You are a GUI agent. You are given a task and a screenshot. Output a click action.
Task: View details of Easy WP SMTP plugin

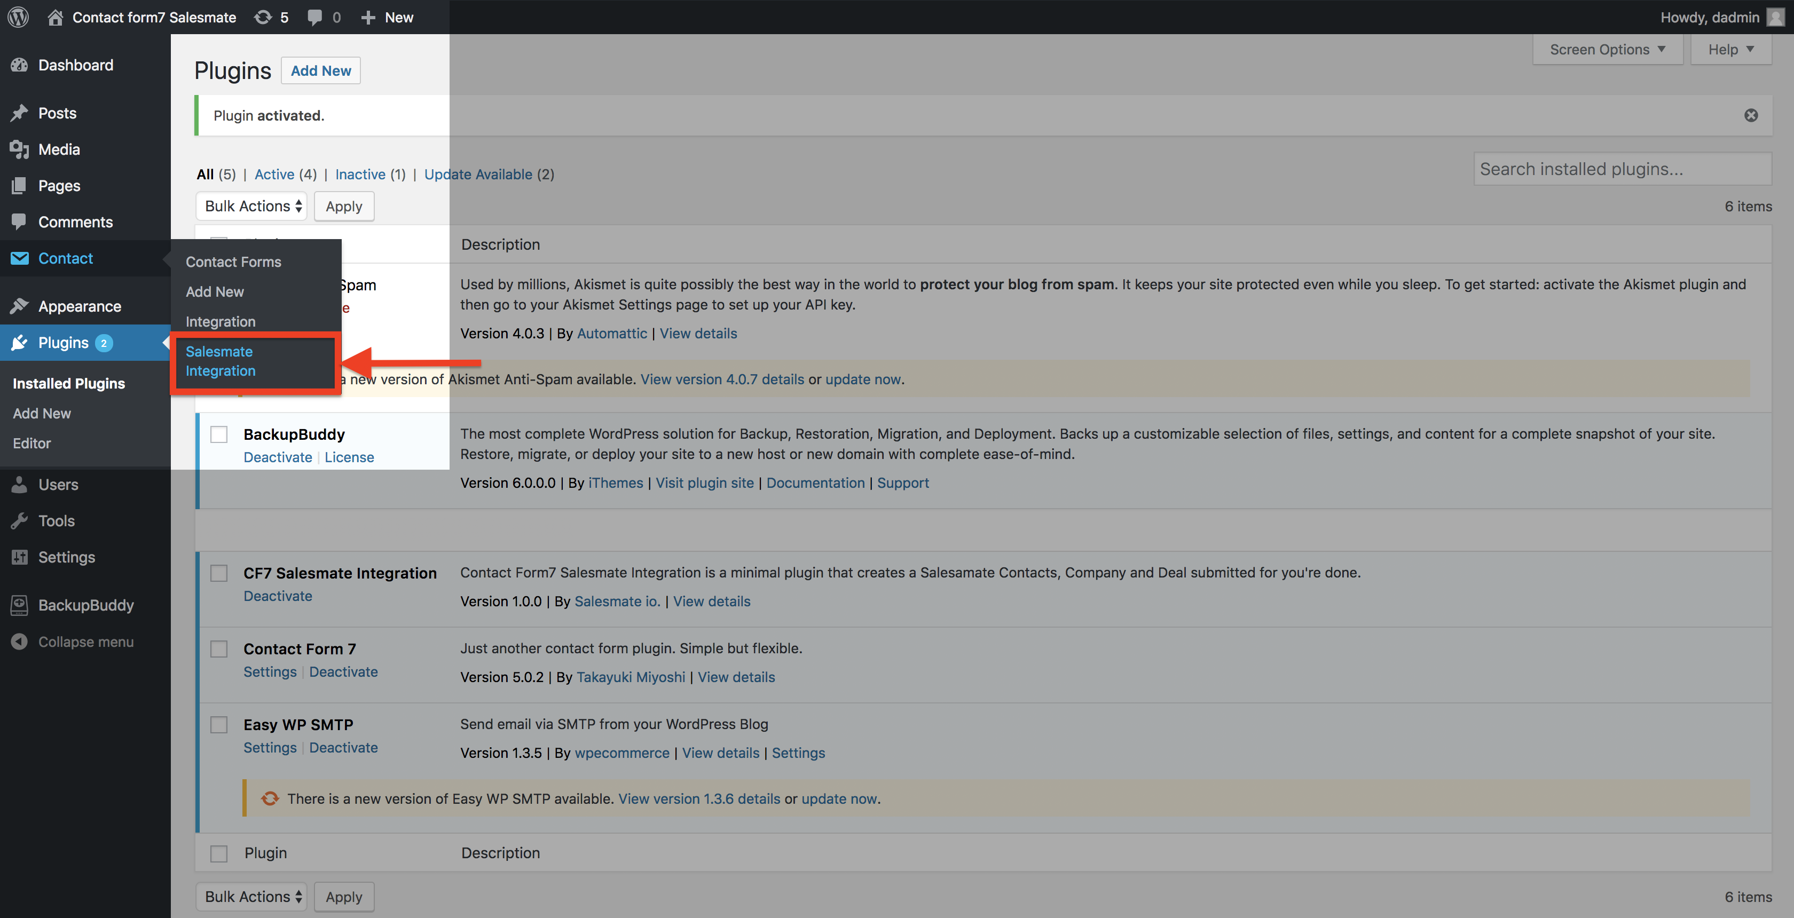click(x=721, y=753)
